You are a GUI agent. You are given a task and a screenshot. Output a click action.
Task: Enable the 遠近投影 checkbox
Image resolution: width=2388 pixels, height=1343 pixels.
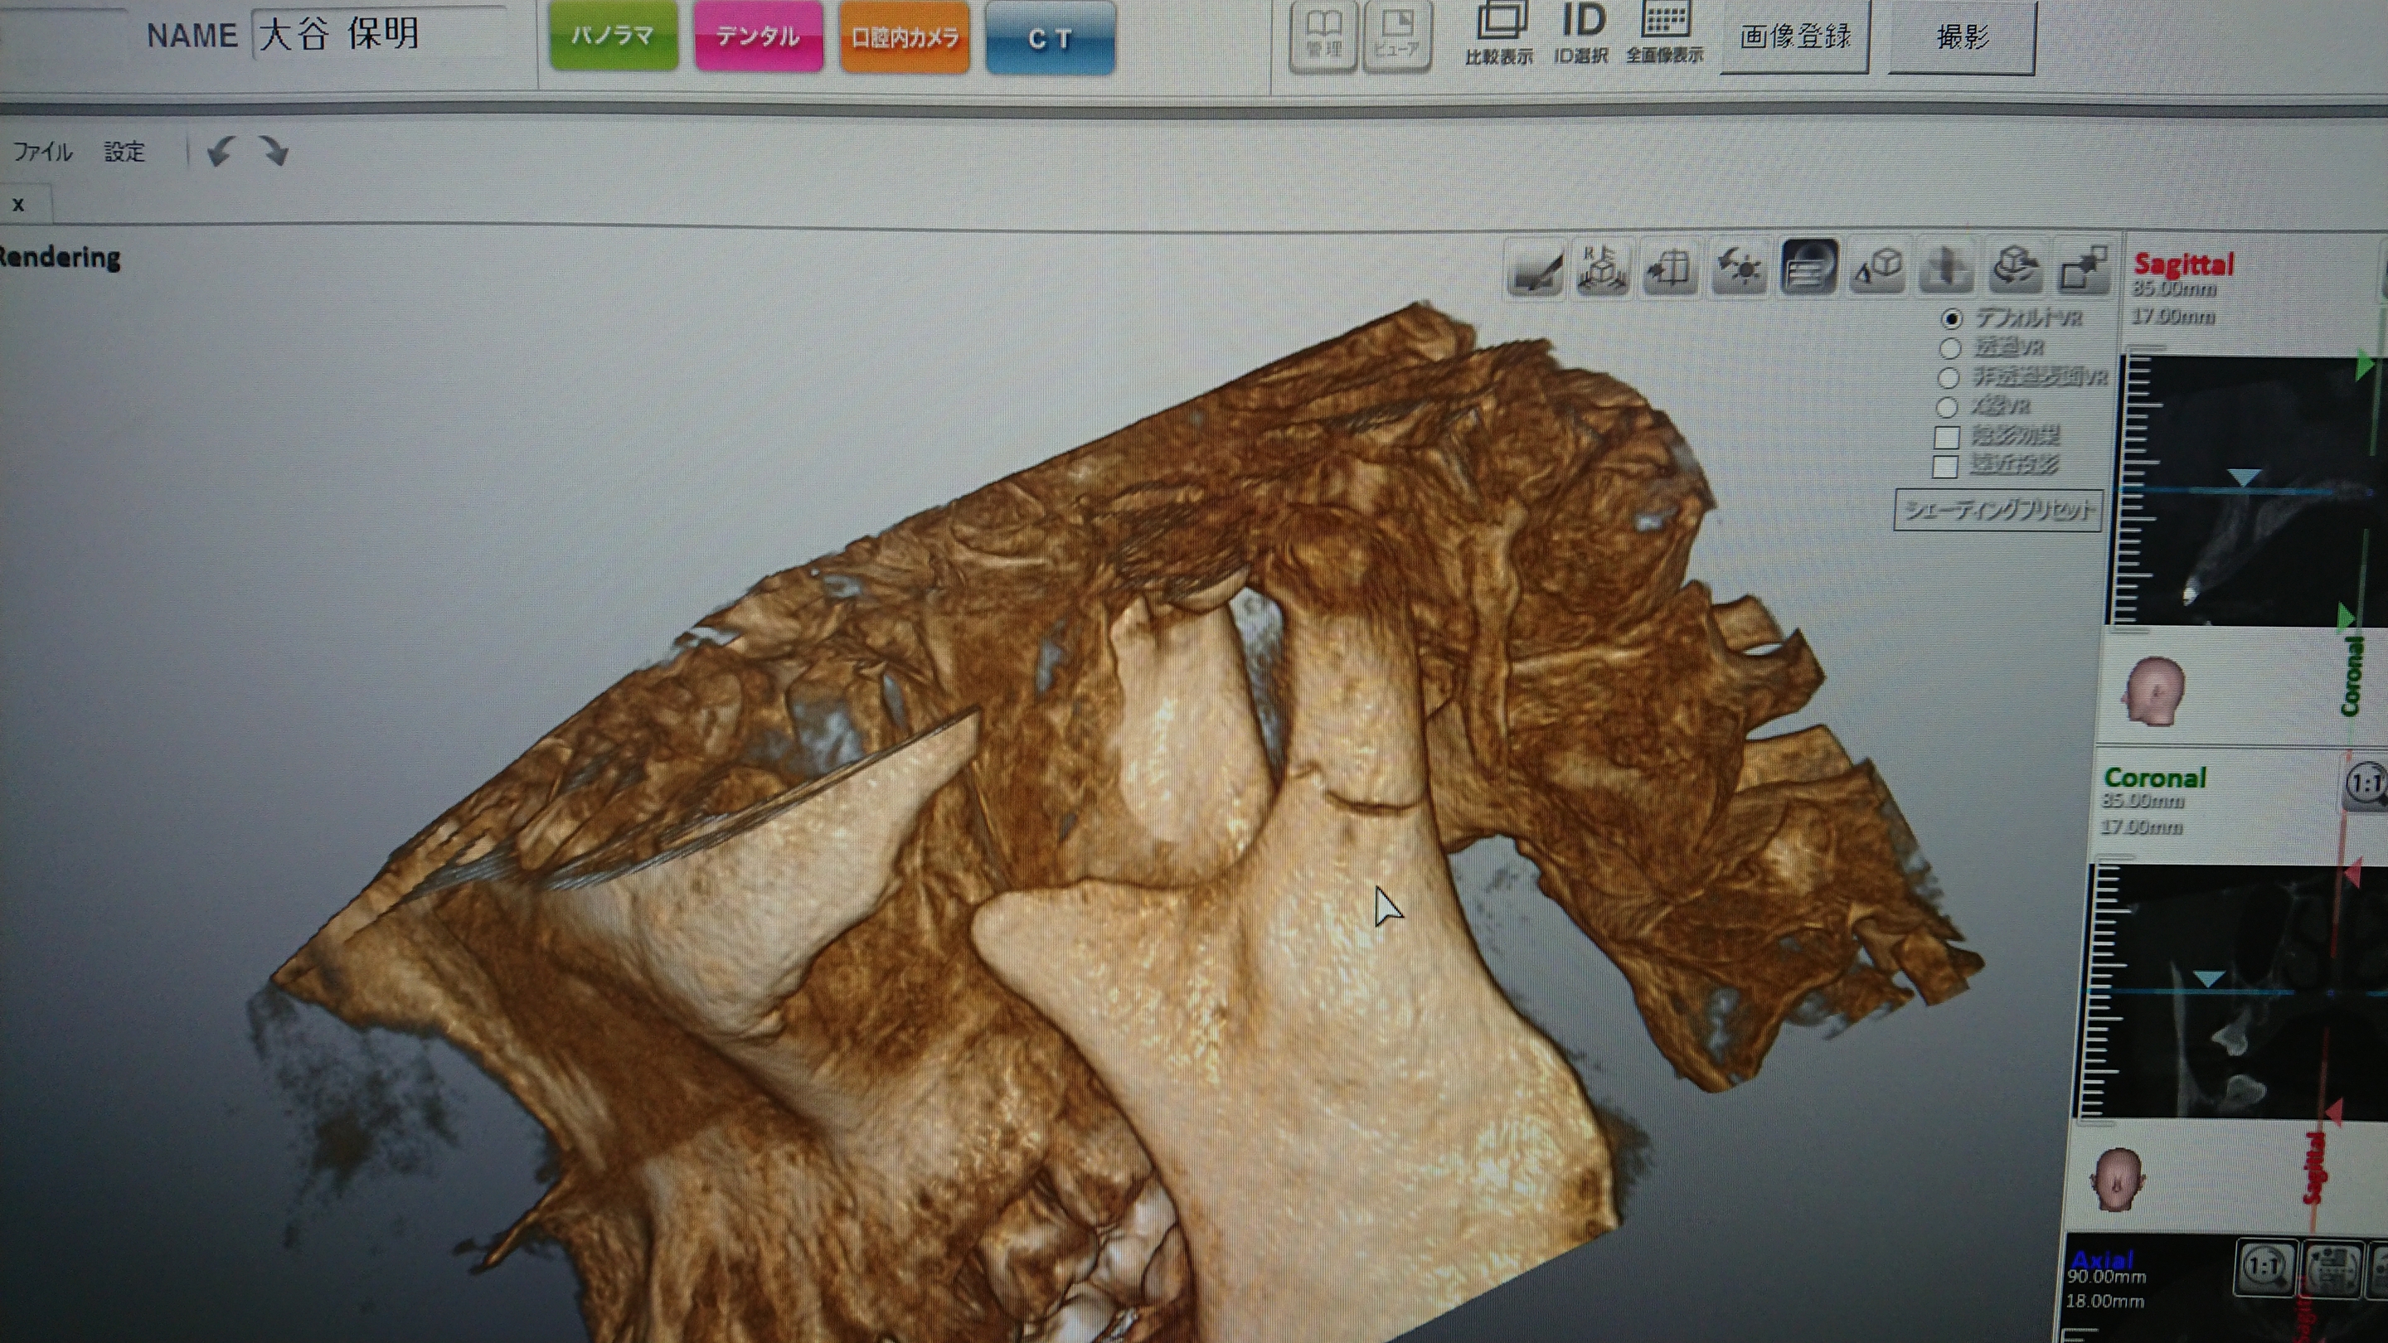[1945, 466]
